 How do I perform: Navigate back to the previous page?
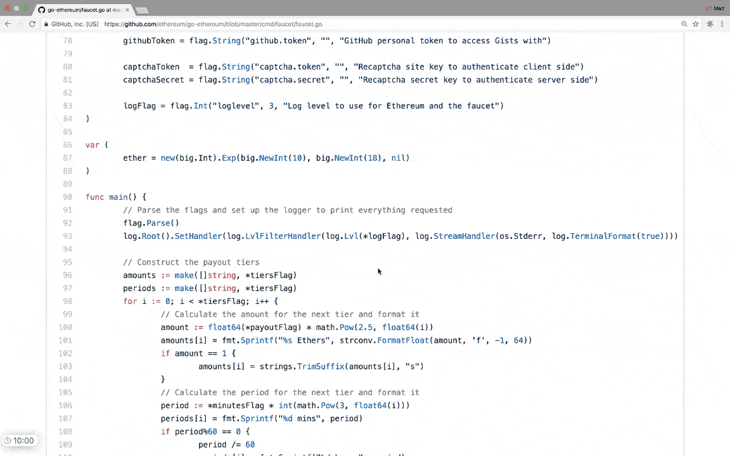[x=8, y=24]
